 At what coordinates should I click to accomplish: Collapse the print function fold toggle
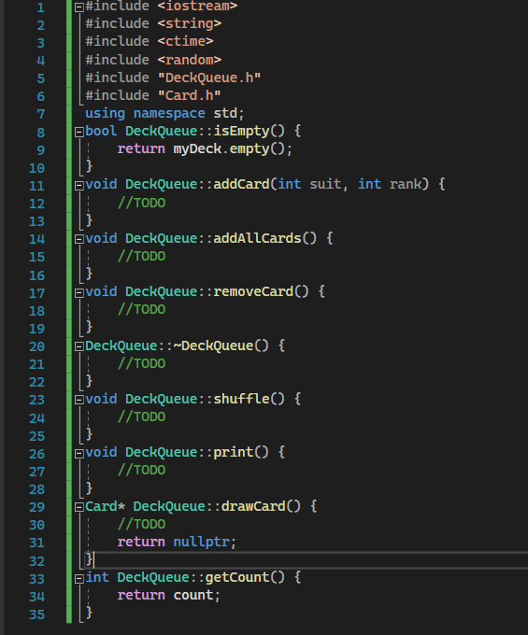pos(79,454)
